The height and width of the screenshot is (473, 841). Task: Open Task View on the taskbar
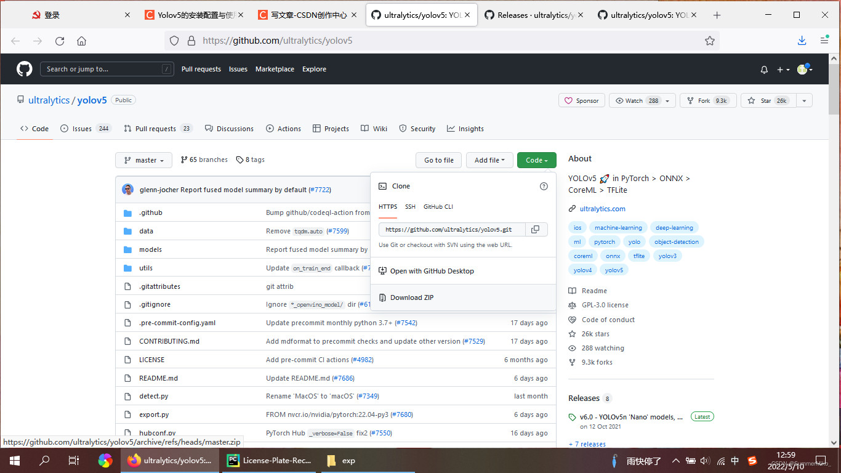click(x=73, y=460)
